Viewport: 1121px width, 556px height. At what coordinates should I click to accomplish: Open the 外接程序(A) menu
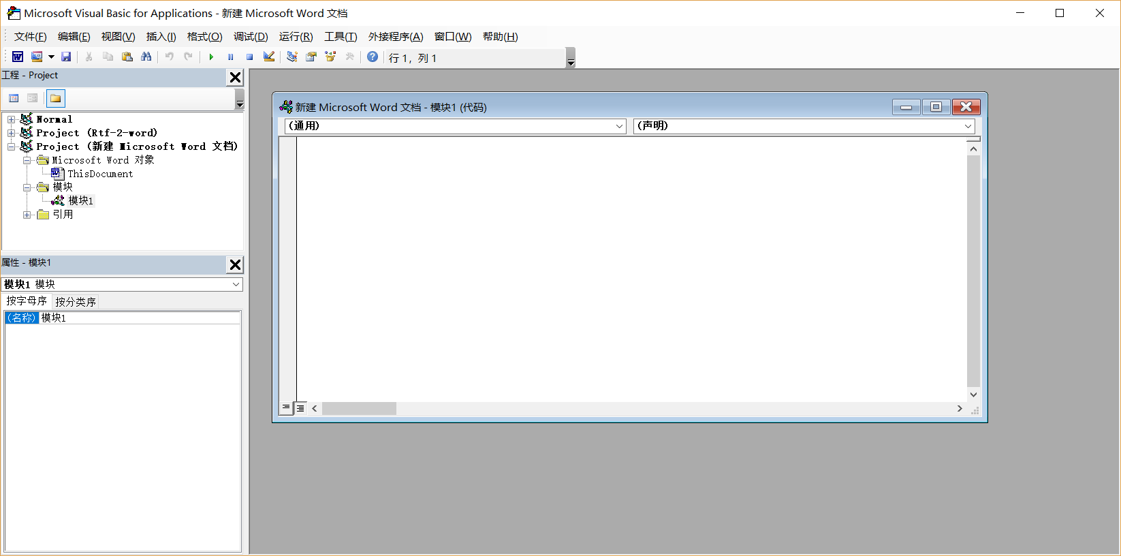pyautogui.click(x=396, y=37)
